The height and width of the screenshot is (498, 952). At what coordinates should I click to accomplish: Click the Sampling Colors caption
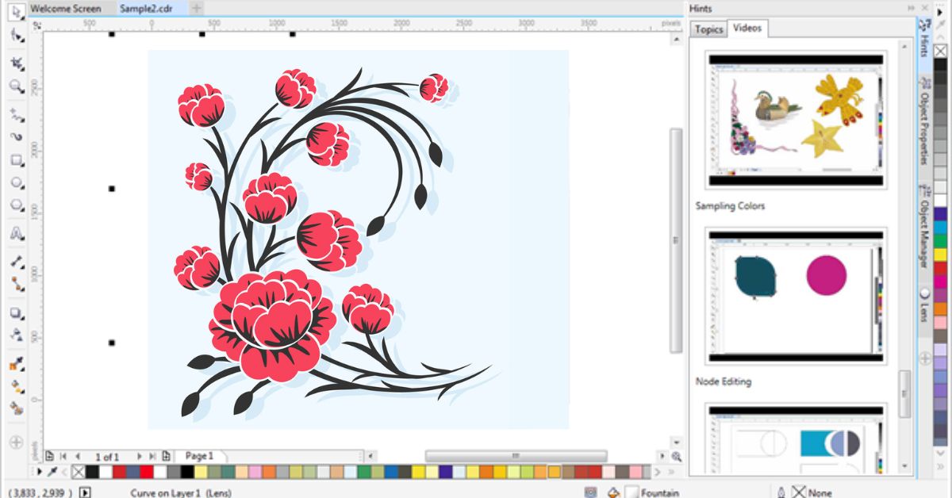coord(730,206)
